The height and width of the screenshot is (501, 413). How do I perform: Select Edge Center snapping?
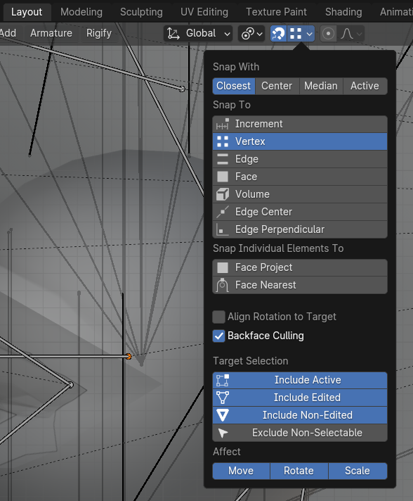(x=300, y=212)
